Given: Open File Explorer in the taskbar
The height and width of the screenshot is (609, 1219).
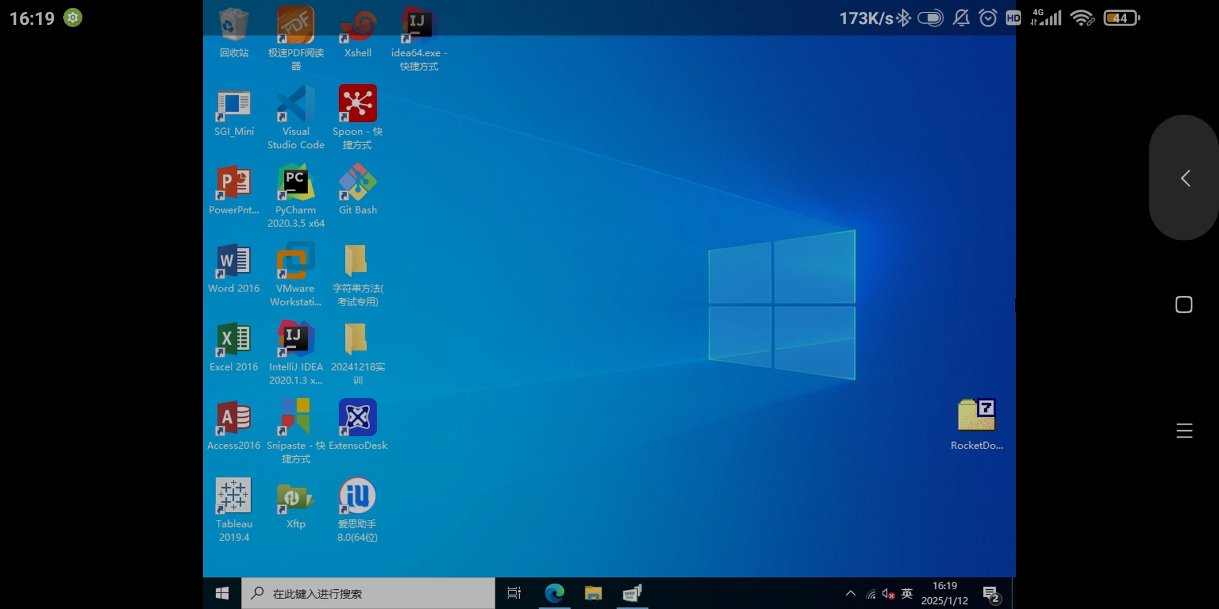Looking at the screenshot, I should click(x=593, y=593).
